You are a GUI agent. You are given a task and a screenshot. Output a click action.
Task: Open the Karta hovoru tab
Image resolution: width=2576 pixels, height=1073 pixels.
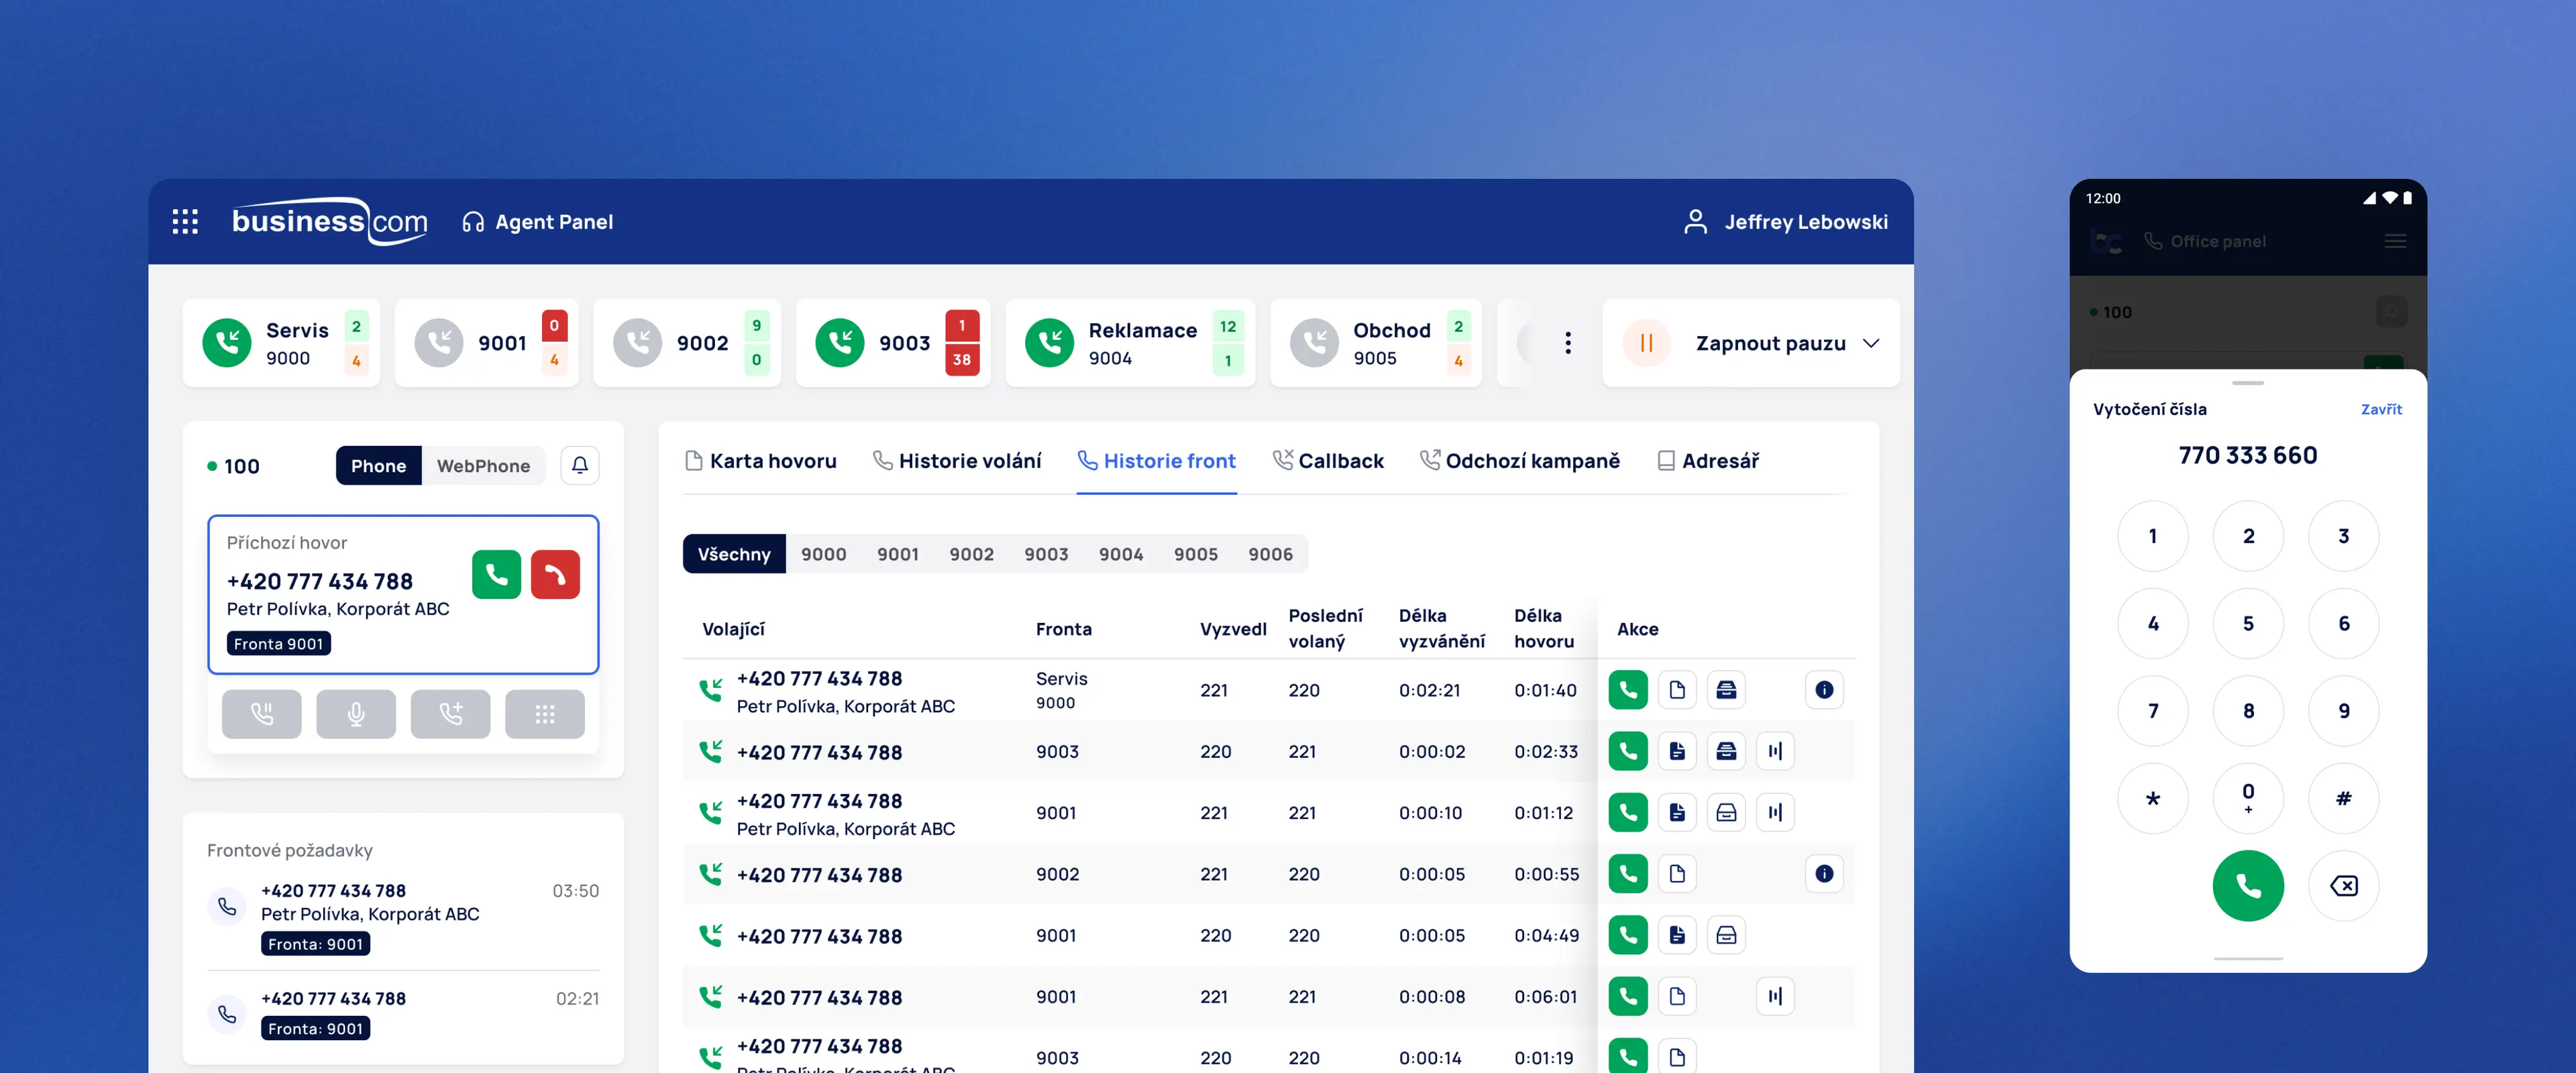pyautogui.click(x=761, y=460)
